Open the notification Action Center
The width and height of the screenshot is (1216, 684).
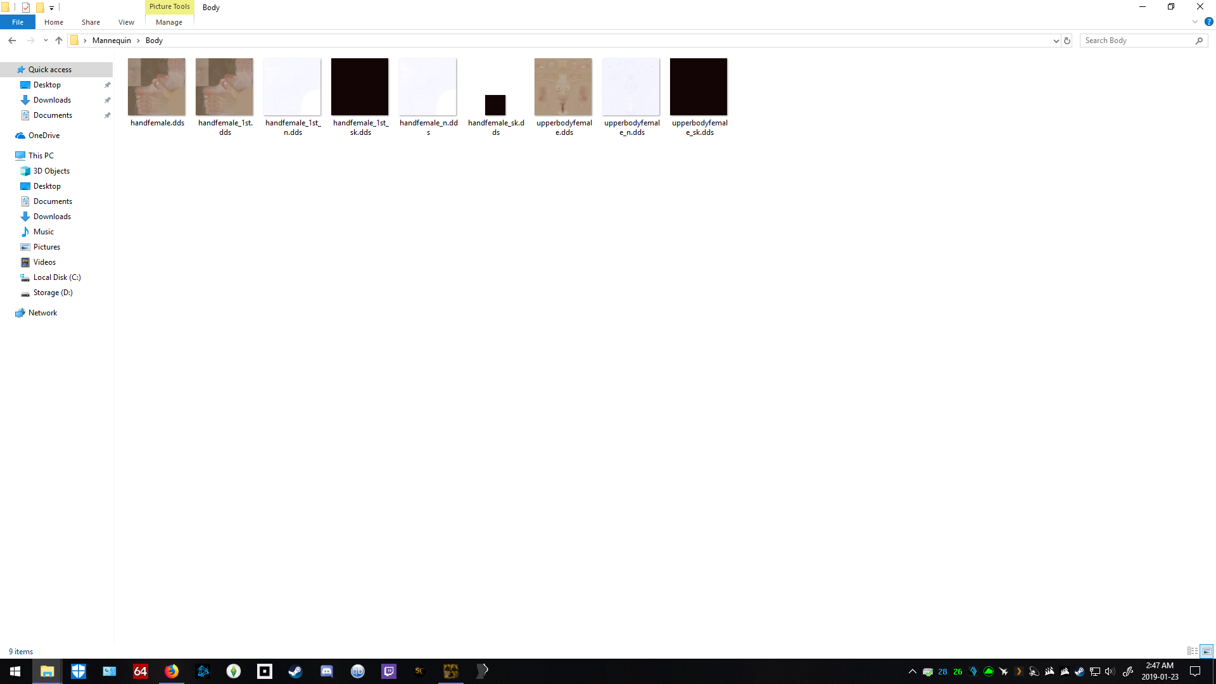pos(1195,671)
